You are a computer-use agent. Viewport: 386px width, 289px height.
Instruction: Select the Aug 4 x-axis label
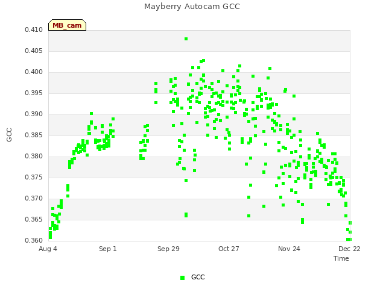pos(48,249)
